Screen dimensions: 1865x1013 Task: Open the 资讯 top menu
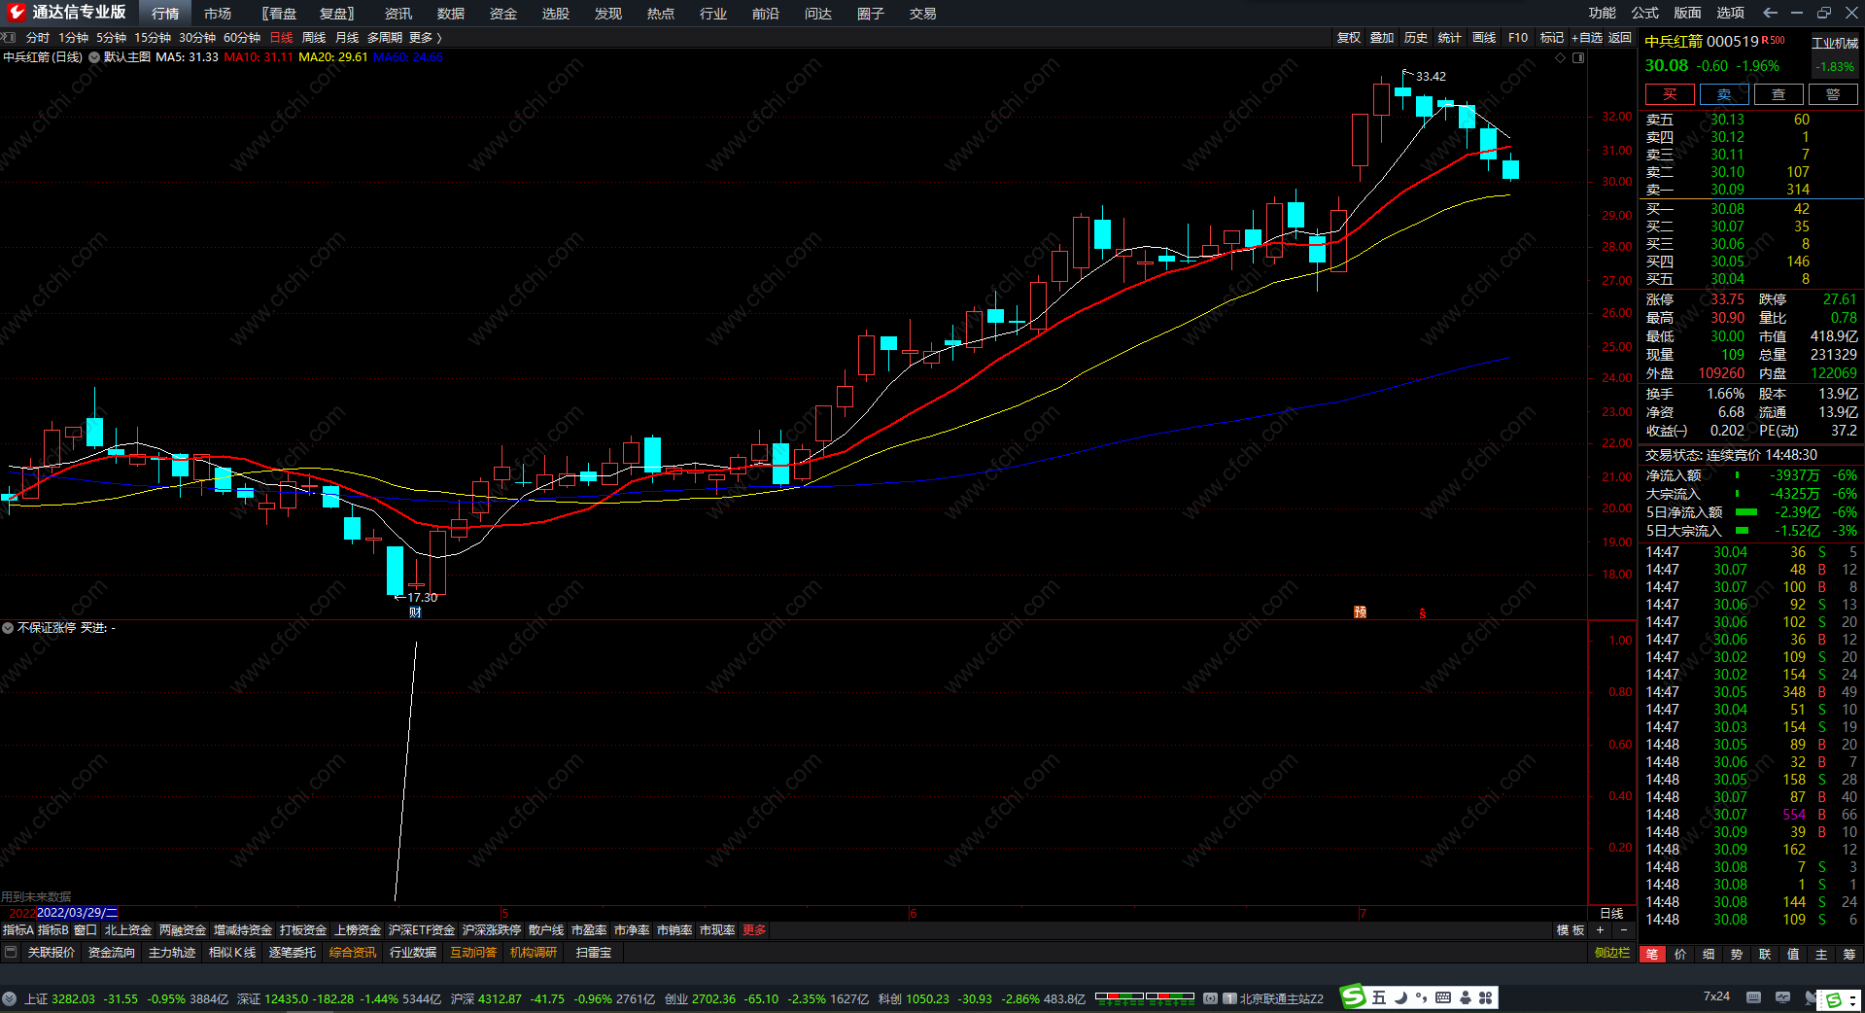[398, 14]
